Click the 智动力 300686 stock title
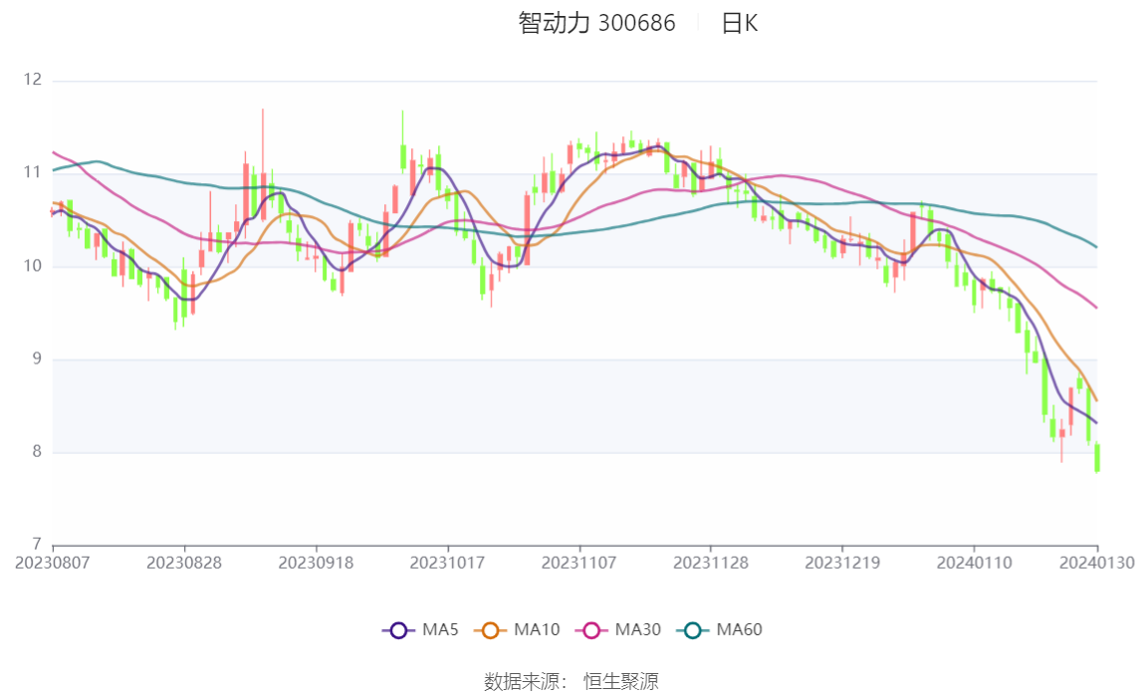Image resolution: width=1143 pixels, height=696 pixels. 597,23
